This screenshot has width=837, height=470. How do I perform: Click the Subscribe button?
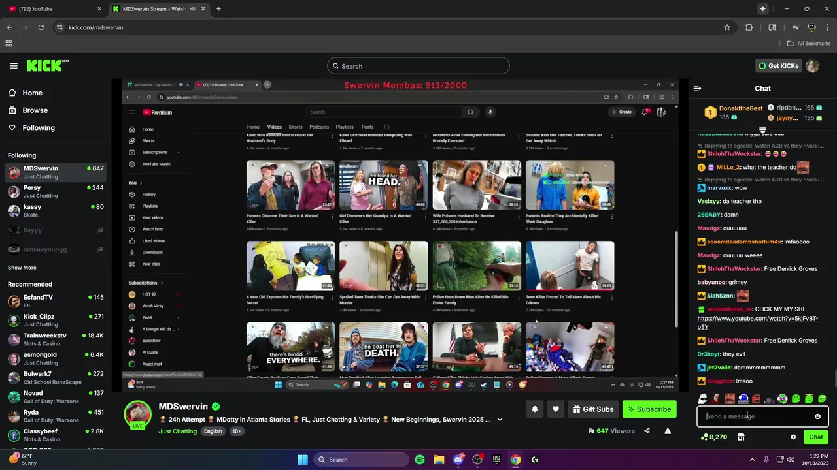click(649, 409)
